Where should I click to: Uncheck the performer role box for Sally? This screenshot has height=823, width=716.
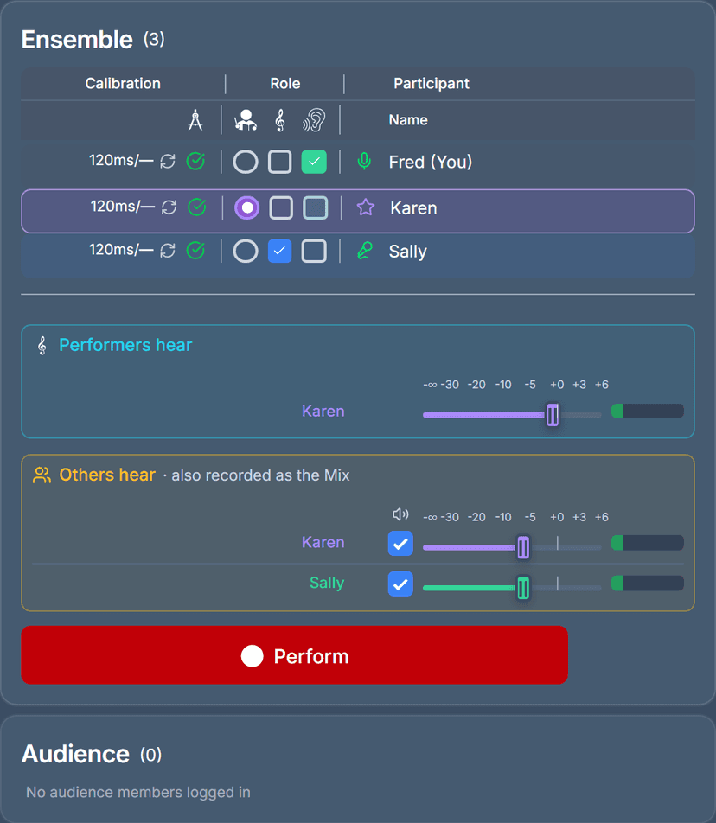point(280,252)
